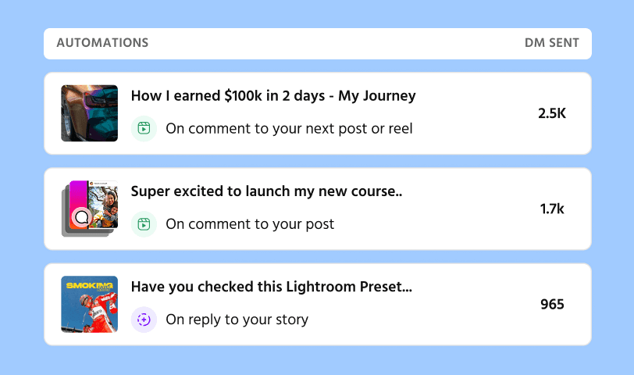The height and width of the screenshot is (375, 634).
Task: Select the comment bubble on course thumbnail
Action: coord(82,218)
